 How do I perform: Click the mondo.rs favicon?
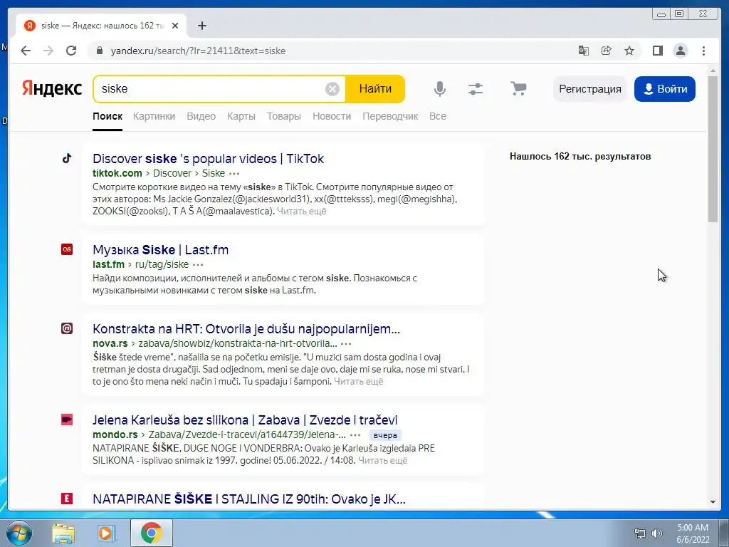(x=67, y=420)
